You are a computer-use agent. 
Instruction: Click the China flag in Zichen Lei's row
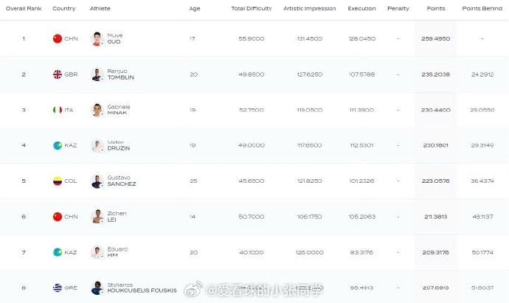pos(58,217)
